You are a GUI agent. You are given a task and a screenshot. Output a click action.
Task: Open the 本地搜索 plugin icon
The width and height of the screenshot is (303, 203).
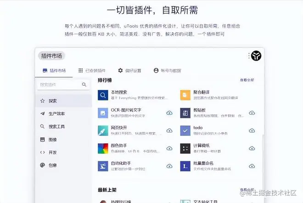pyautogui.click(x=103, y=95)
